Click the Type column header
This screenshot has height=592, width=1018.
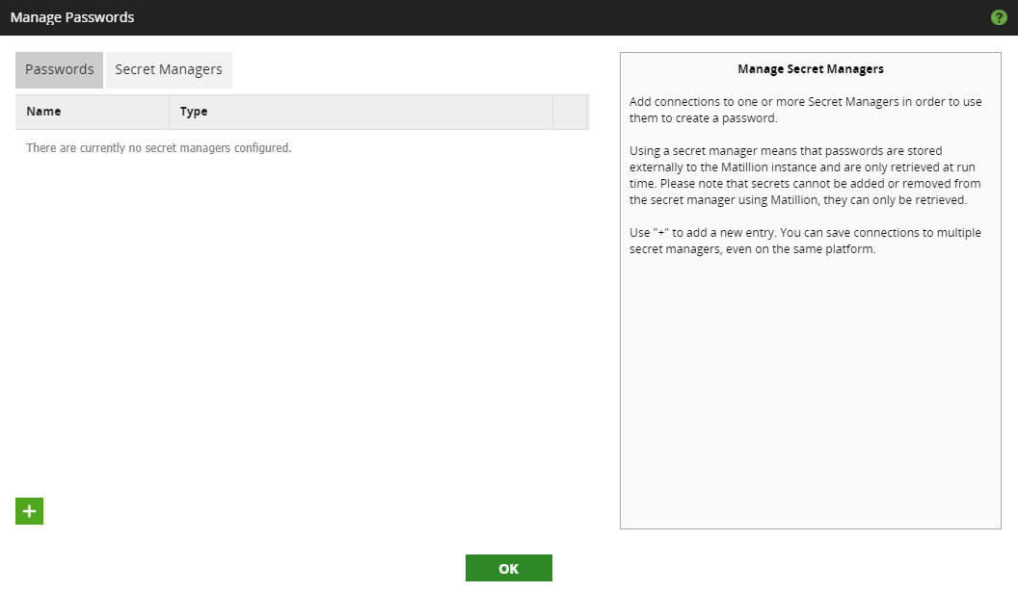361,112
